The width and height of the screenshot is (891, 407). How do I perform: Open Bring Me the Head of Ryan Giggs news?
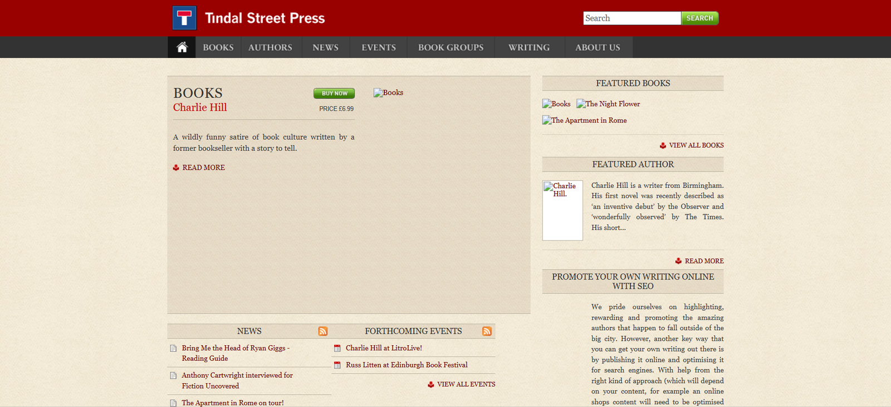[x=236, y=354]
